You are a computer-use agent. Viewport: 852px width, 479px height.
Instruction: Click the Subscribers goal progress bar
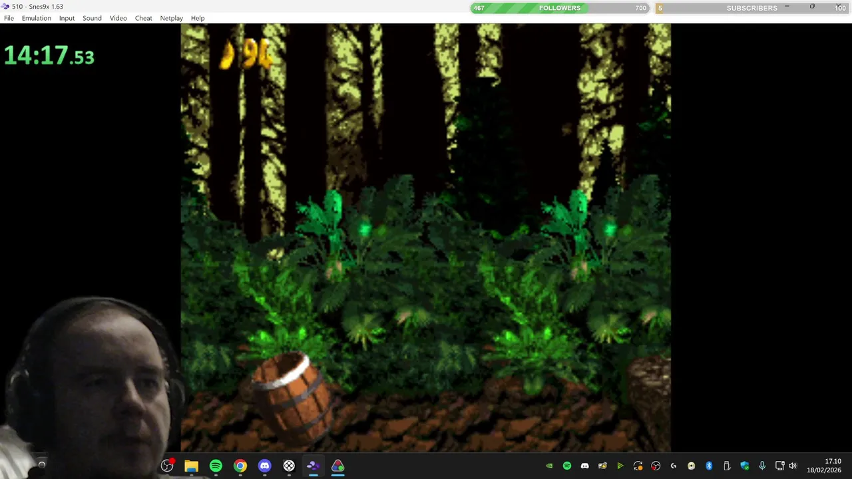[x=752, y=8]
